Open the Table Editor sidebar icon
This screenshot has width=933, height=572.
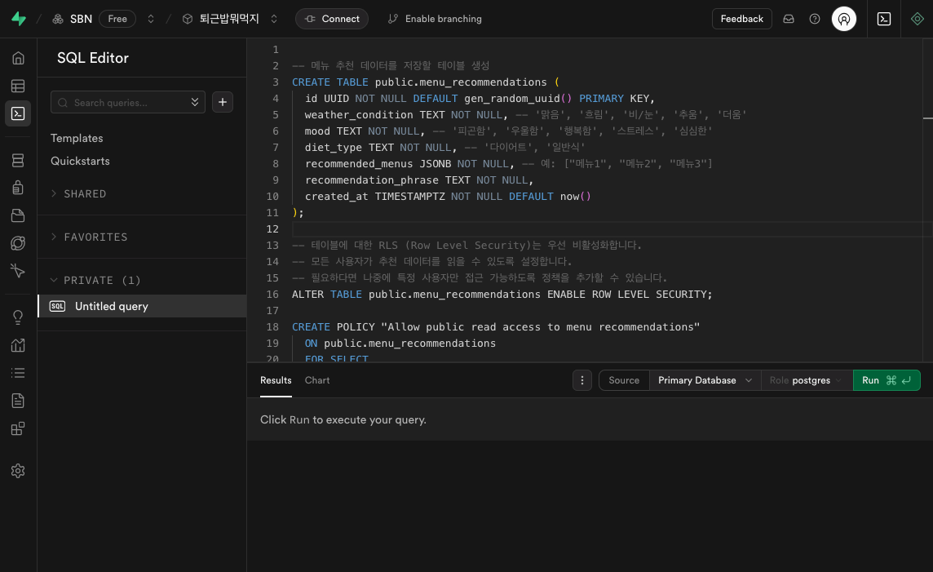18,86
